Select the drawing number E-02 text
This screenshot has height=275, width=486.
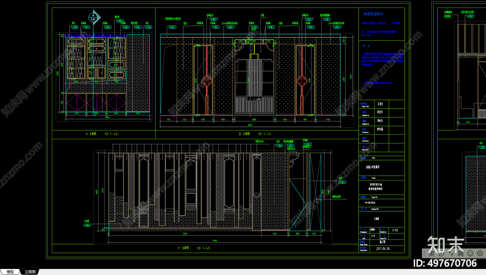[395, 230]
